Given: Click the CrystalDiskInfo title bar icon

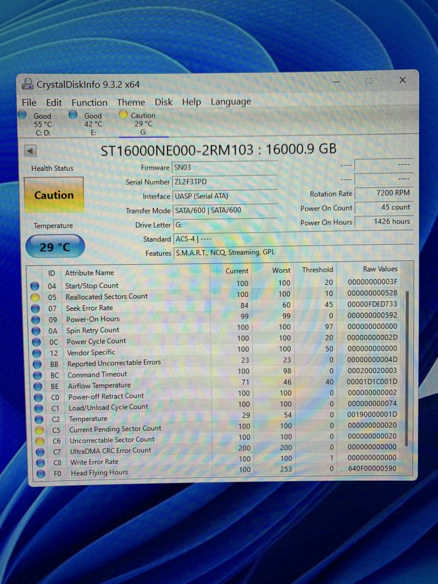Looking at the screenshot, I should point(28,84).
